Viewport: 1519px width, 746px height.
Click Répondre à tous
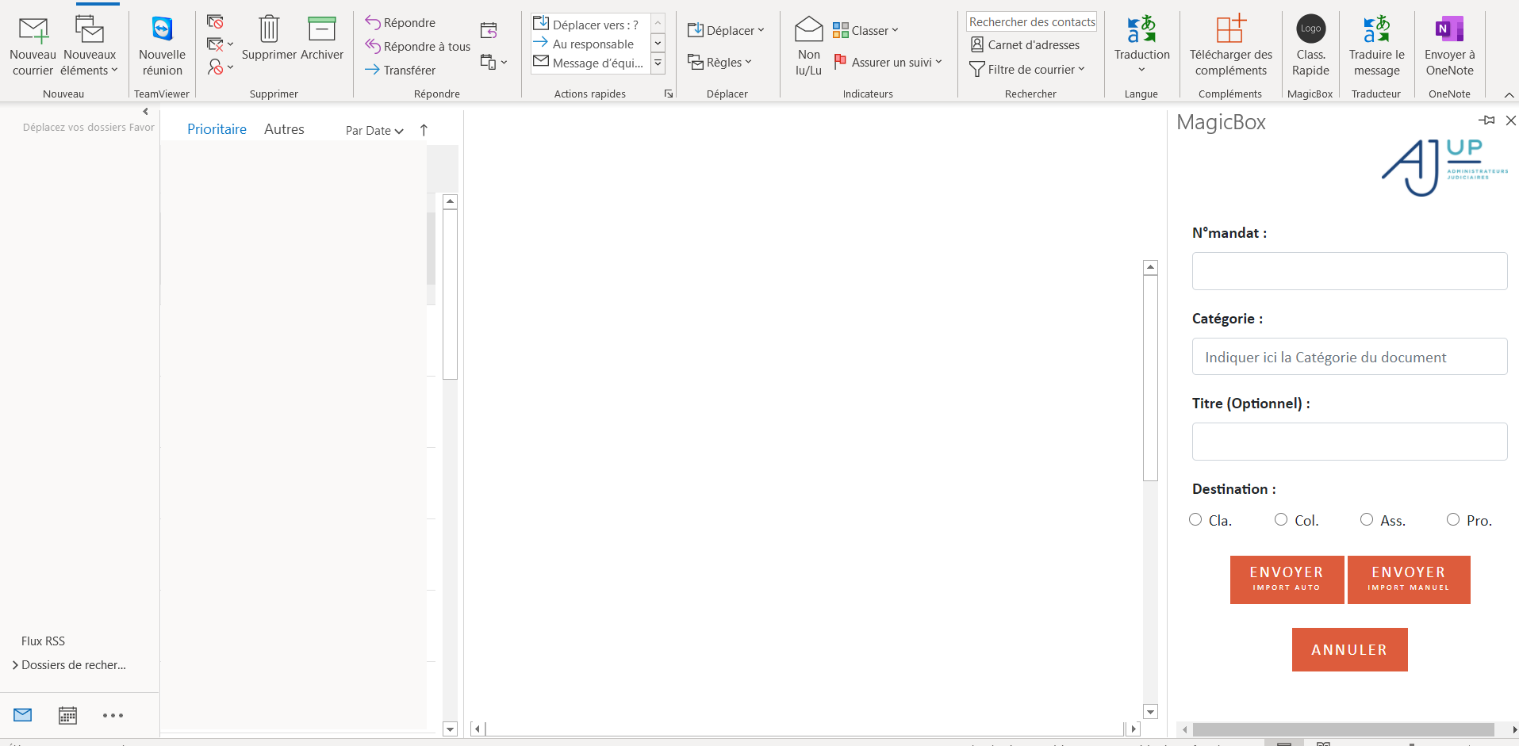(x=418, y=47)
